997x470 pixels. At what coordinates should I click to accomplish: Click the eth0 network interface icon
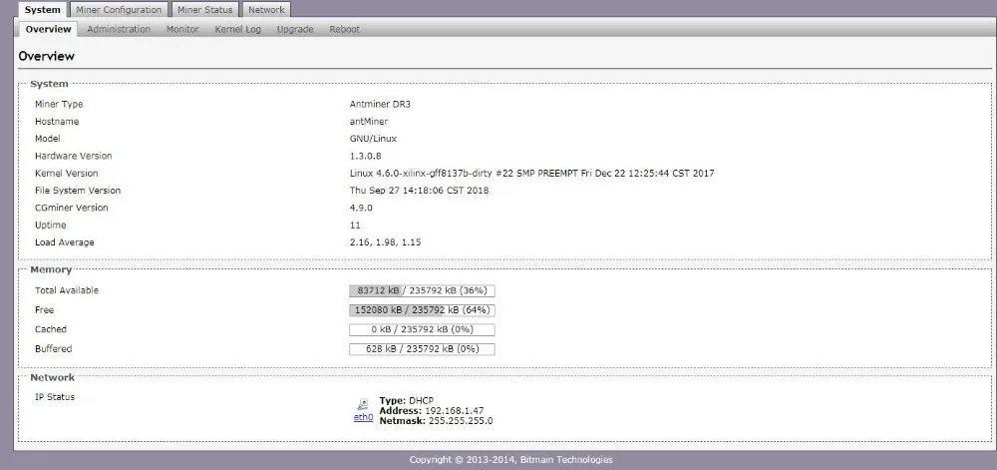(363, 404)
